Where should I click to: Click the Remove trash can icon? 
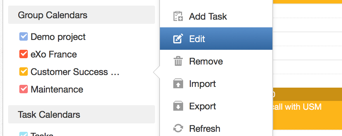(178, 61)
